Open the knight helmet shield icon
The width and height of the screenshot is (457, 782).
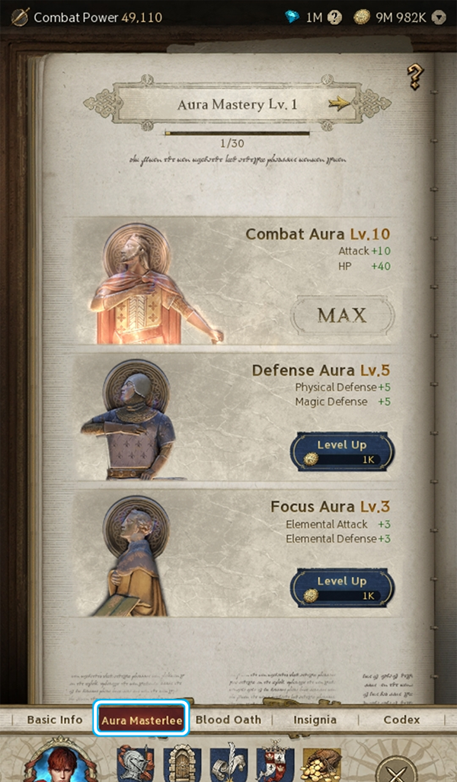[134, 764]
